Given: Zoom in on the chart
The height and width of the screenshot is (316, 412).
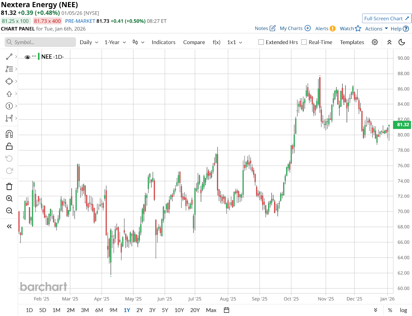Looking at the screenshot, I should pyautogui.click(x=9, y=199).
